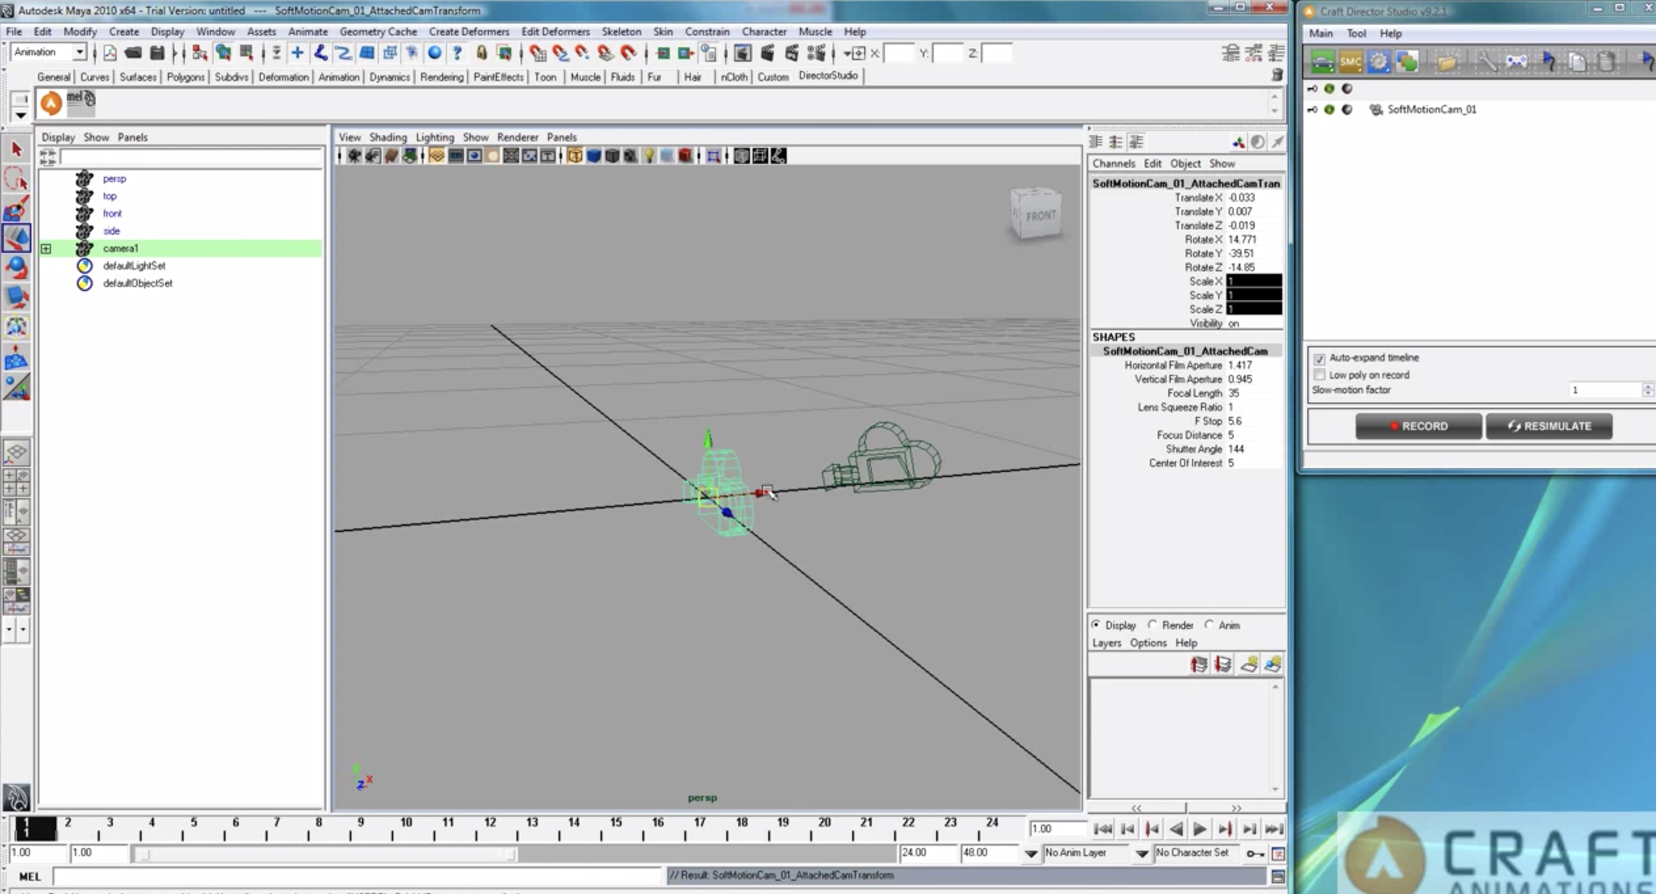Expand the camera1 node in the Outliner
The image size is (1656, 894).
(x=45, y=248)
